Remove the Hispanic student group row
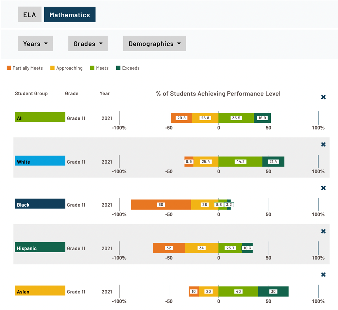This screenshot has width=338, height=310. [x=323, y=231]
